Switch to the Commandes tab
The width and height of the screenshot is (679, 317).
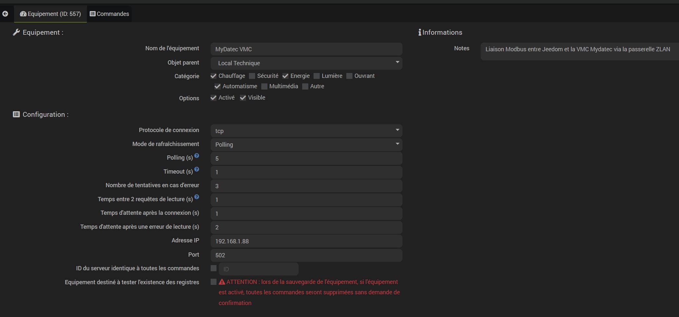109,14
